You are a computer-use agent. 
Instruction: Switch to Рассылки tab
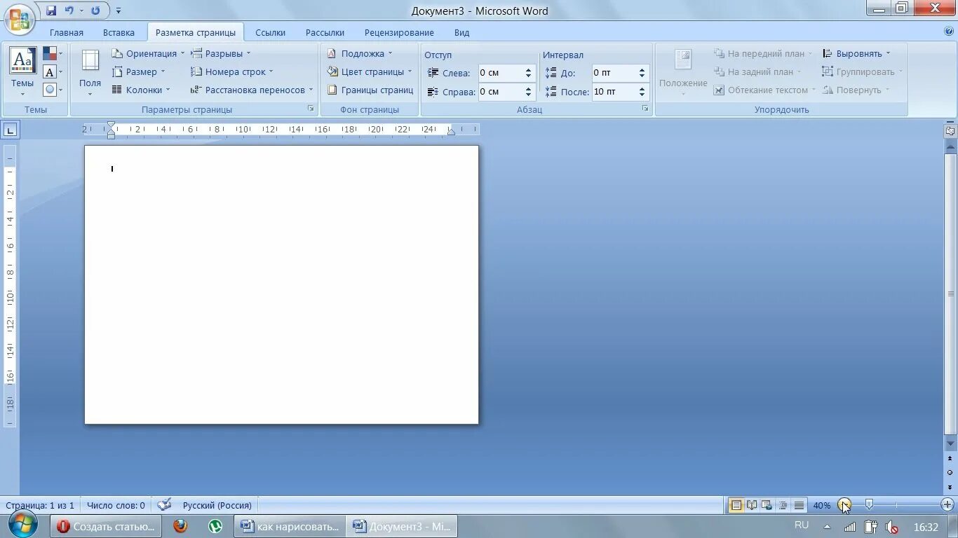coord(325,32)
